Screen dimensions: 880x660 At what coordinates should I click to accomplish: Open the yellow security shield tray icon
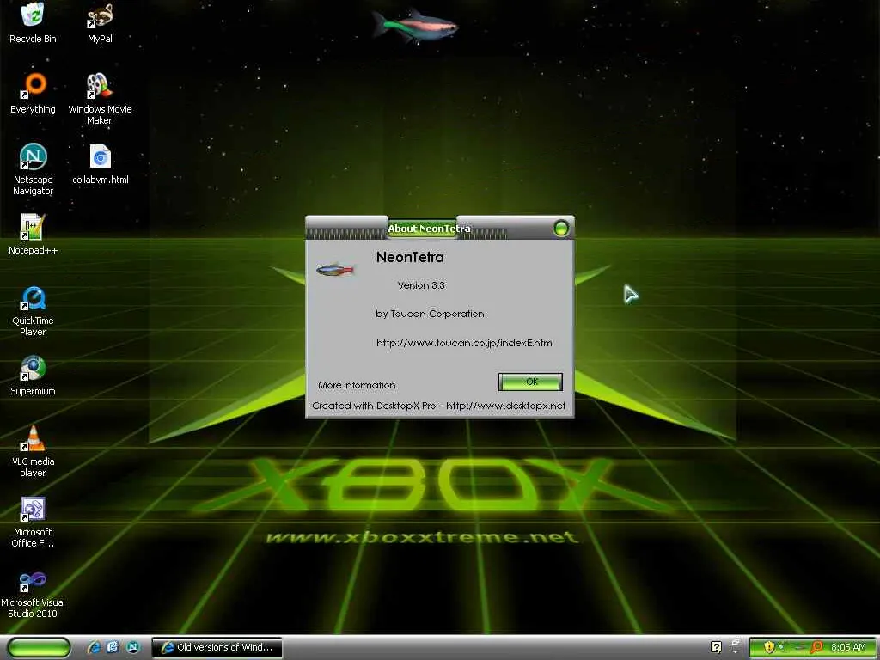(x=769, y=647)
